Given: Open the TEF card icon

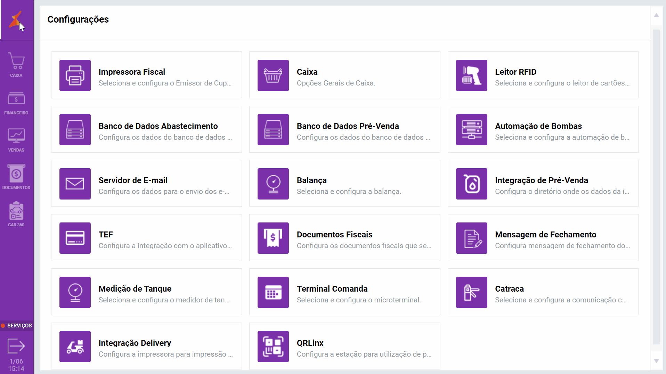Looking at the screenshot, I should coord(75,238).
